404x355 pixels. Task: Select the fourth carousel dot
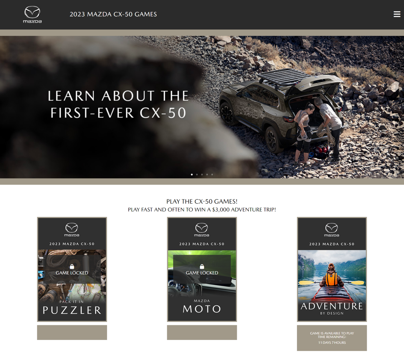[x=207, y=174]
